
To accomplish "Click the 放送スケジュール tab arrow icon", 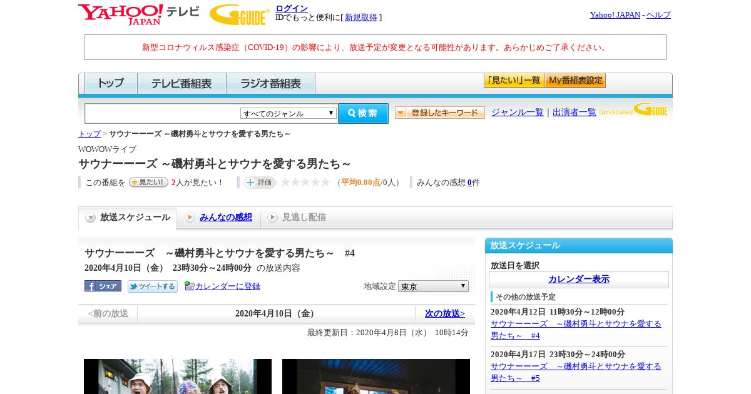I will [91, 218].
